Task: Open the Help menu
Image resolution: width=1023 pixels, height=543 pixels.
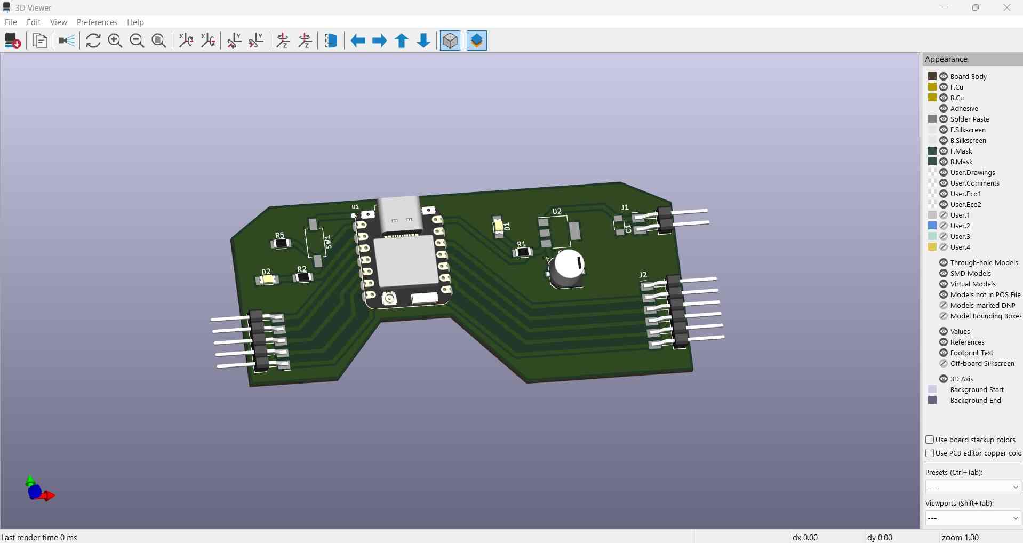Action: [x=135, y=22]
